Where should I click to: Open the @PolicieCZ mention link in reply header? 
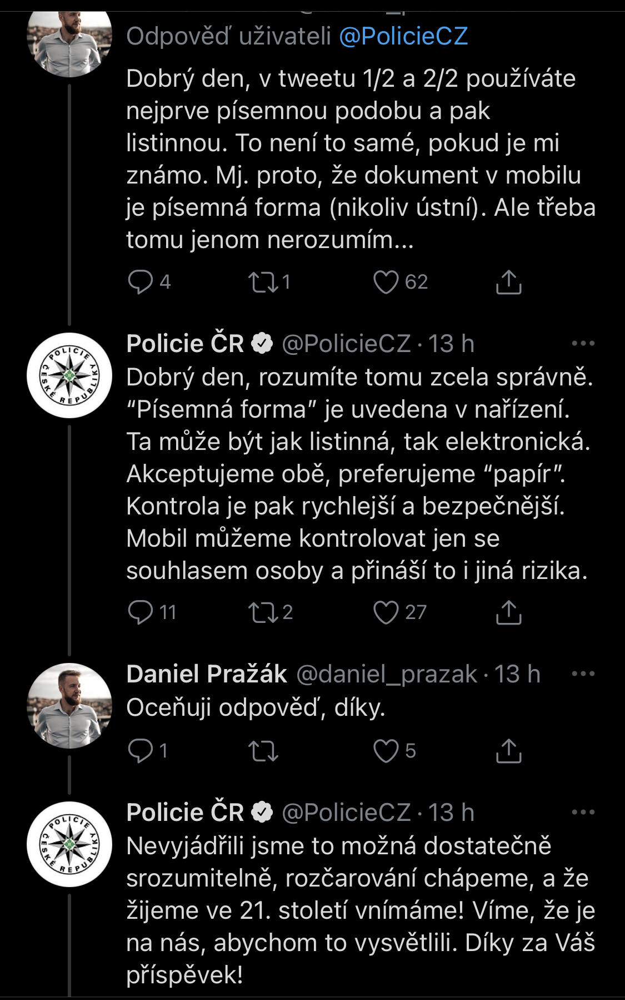pyautogui.click(x=403, y=37)
